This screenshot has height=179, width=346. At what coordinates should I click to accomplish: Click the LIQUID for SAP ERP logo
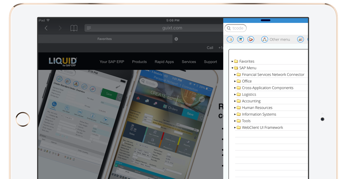(x=63, y=62)
